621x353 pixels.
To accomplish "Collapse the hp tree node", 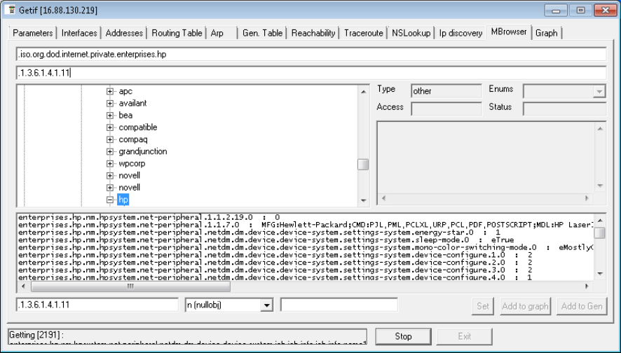I will click(x=110, y=200).
